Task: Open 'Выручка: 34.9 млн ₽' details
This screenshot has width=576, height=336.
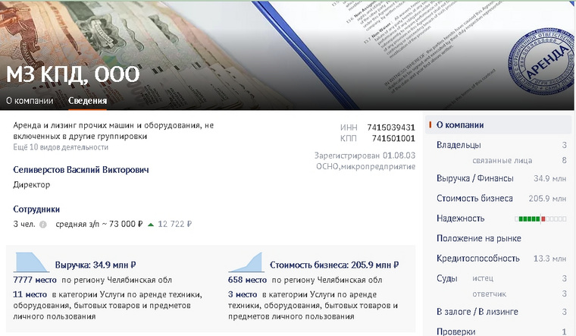Action: point(95,265)
